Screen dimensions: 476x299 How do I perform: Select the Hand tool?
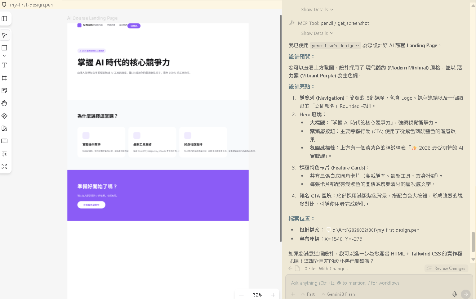tap(5, 103)
